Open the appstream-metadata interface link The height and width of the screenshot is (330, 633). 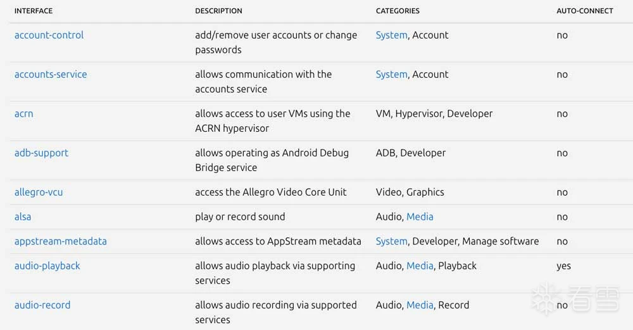61,241
